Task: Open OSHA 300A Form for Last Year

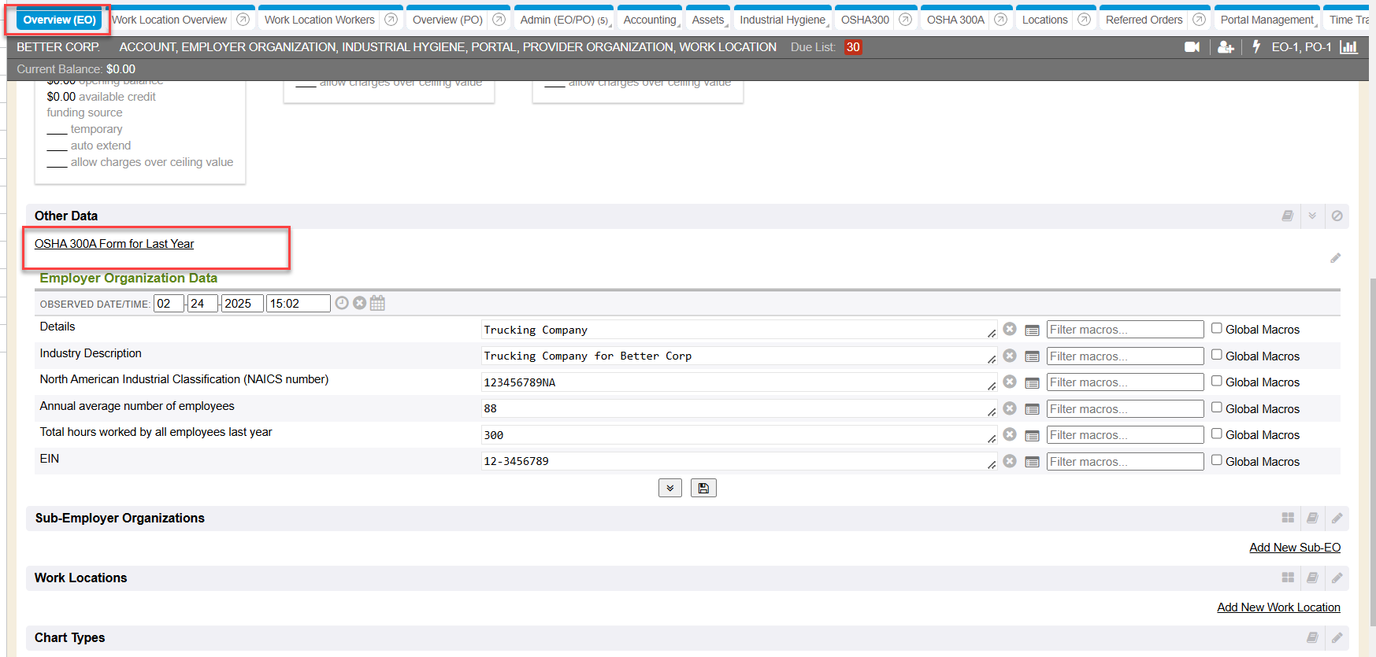Action: coord(114,244)
